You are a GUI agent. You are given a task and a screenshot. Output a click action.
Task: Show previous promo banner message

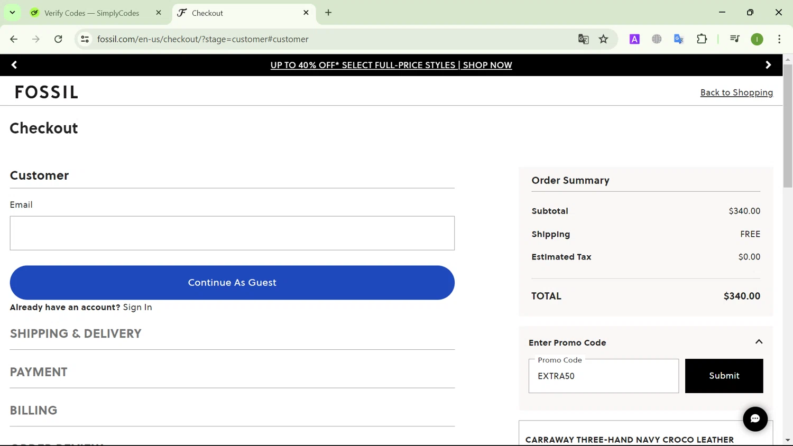14,65
